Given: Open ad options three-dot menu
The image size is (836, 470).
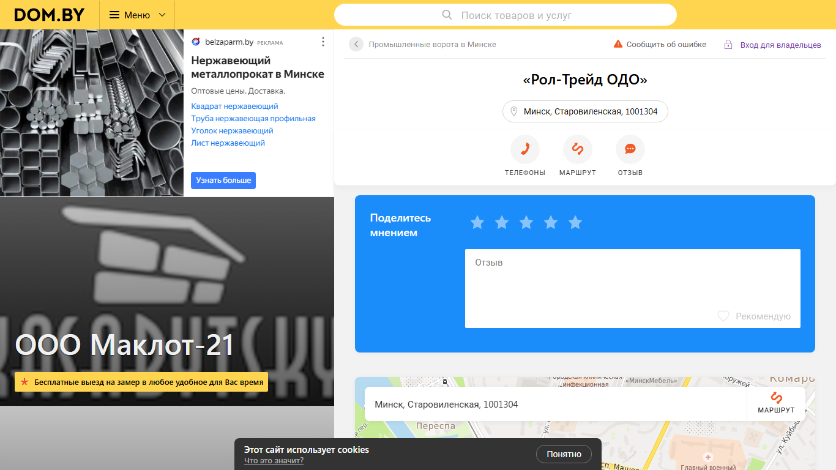Looking at the screenshot, I should [x=323, y=42].
